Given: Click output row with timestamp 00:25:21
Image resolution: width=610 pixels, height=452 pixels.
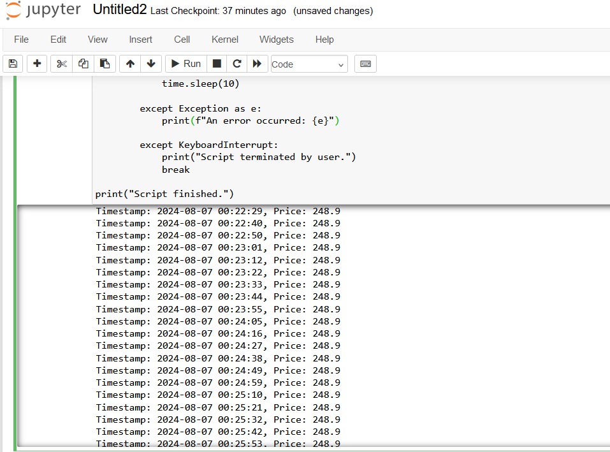Looking at the screenshot, I should (x=218, y=407).
